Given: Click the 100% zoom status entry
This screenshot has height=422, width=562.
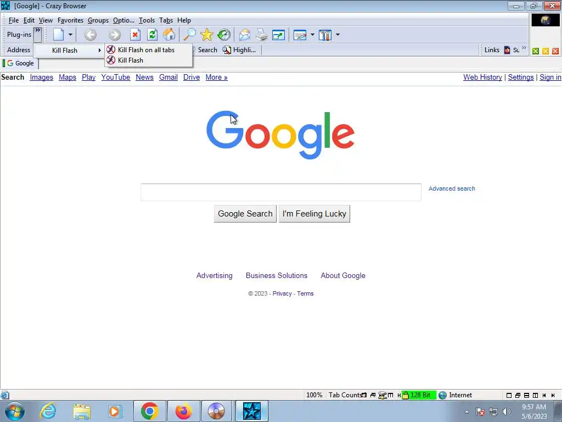Looking at the screenshot, I should tap(314, 395).
